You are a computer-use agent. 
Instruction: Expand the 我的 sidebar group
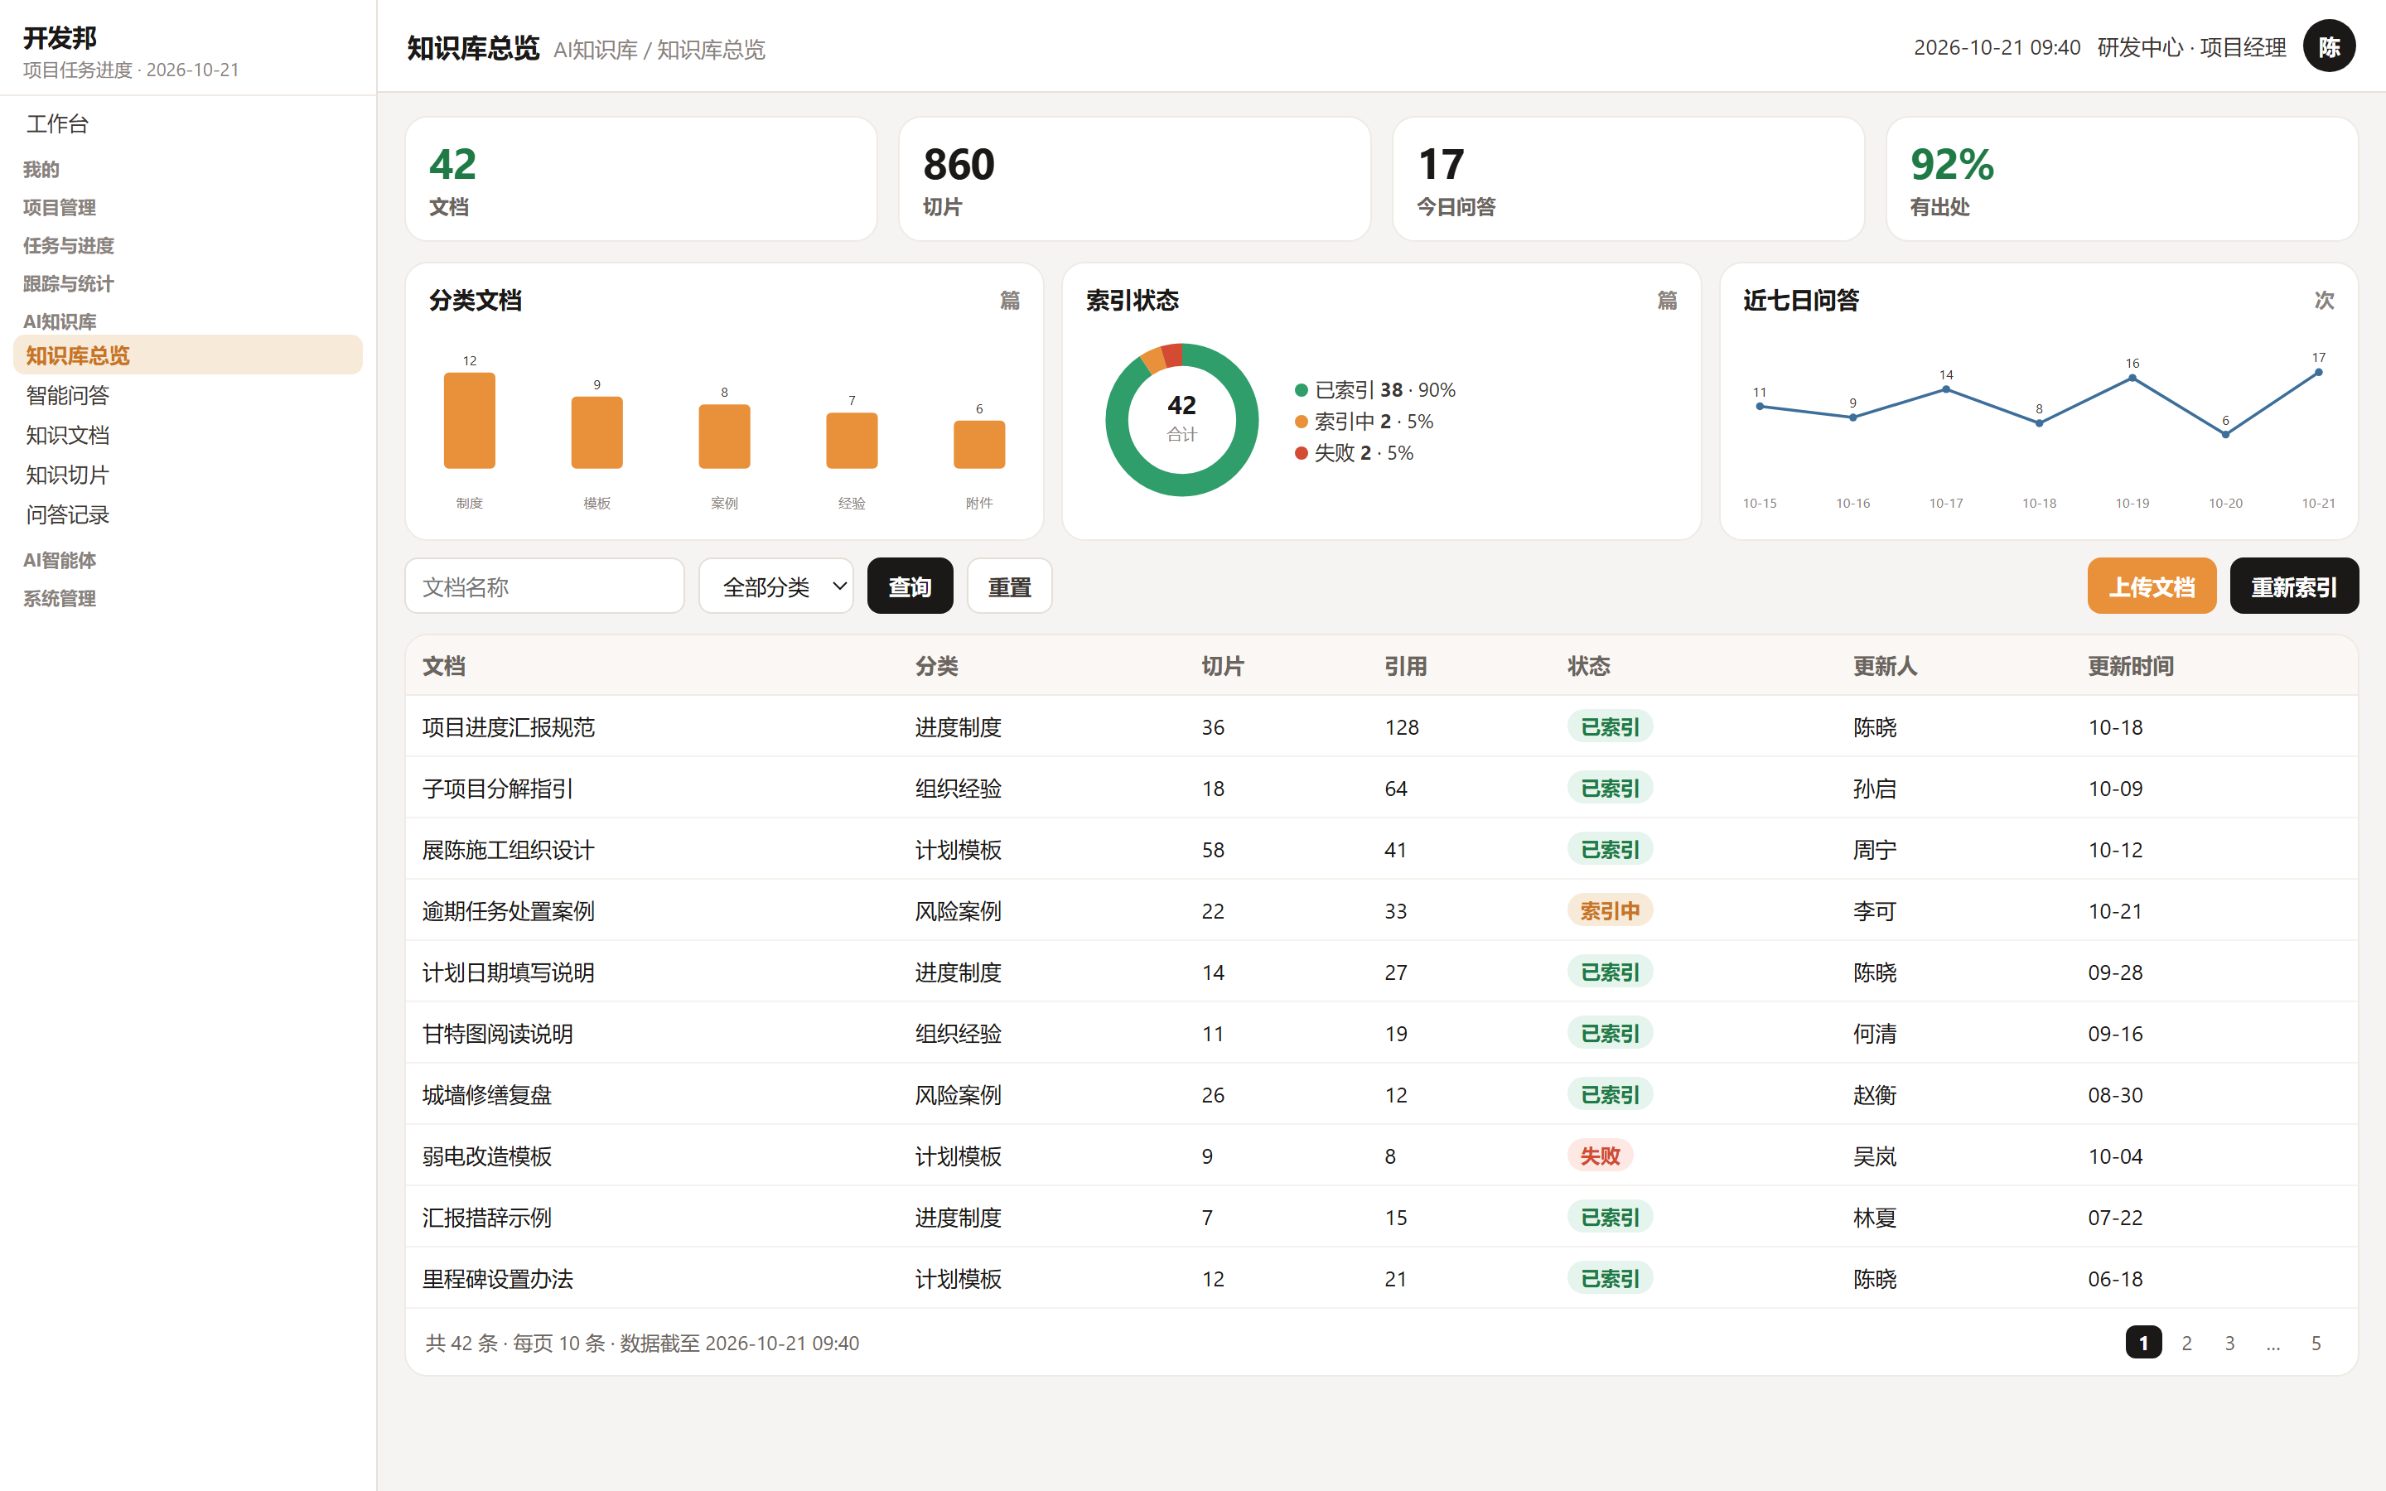tap(41, 170)
